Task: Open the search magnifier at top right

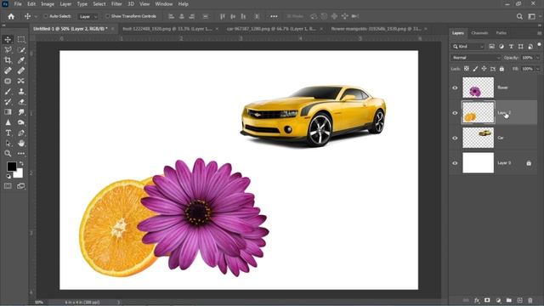Action: pyautogui.click(x=519, y=16)
